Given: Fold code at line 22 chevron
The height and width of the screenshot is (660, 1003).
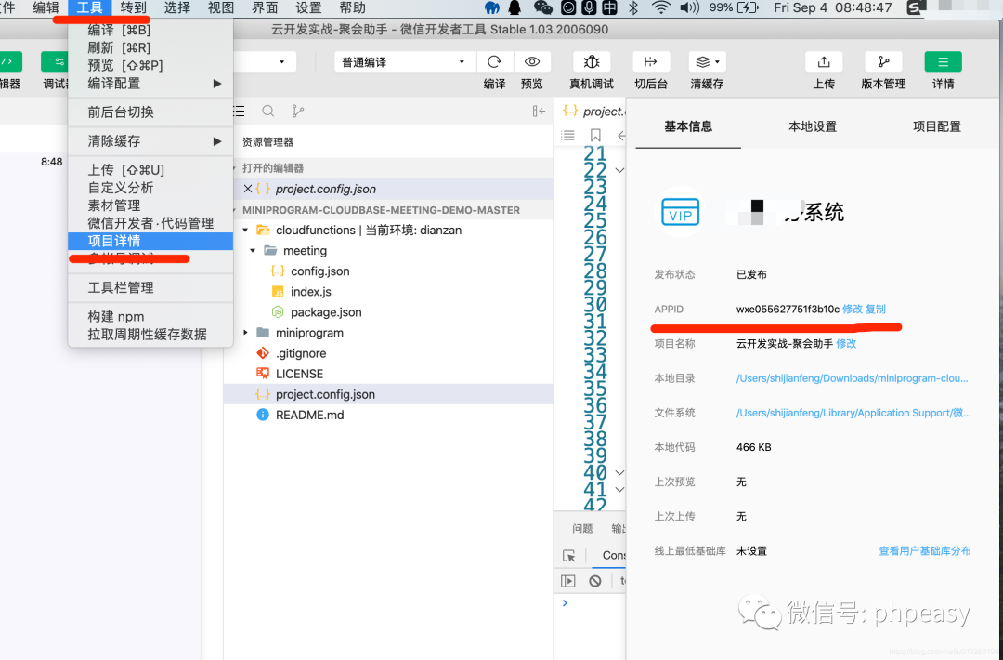Looking at the screenshot, I should 619,170.
